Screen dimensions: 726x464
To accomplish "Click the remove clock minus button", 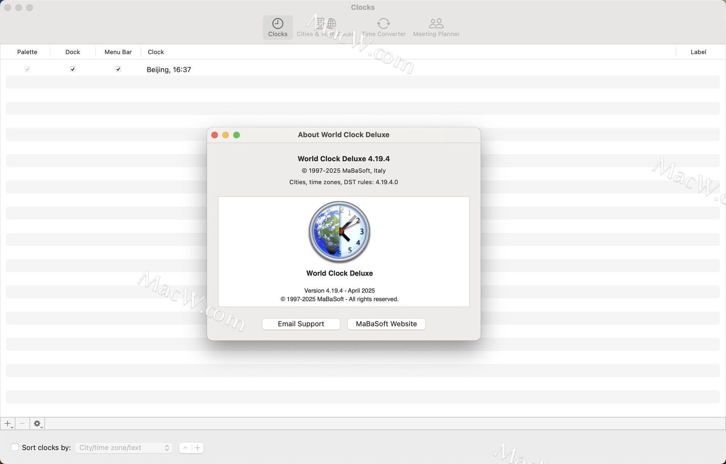I will [22, 424].
